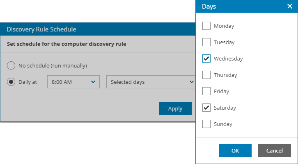
Task: Click the time dropdown chevron arrow
Action: [93, 82]
